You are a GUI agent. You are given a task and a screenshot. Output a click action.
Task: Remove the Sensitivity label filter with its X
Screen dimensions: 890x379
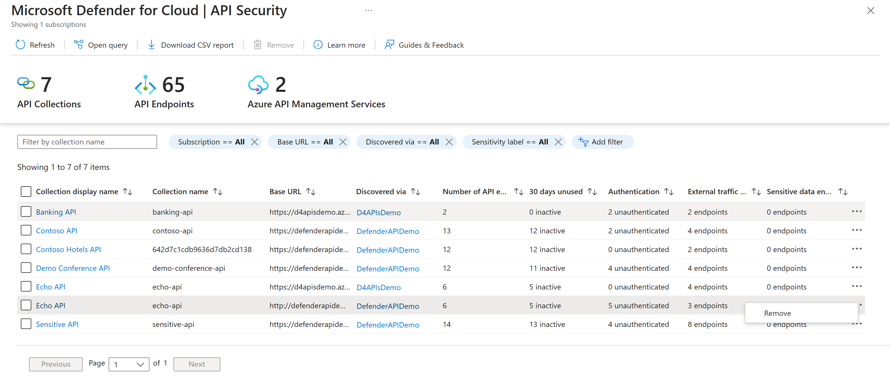coord(558,142)
